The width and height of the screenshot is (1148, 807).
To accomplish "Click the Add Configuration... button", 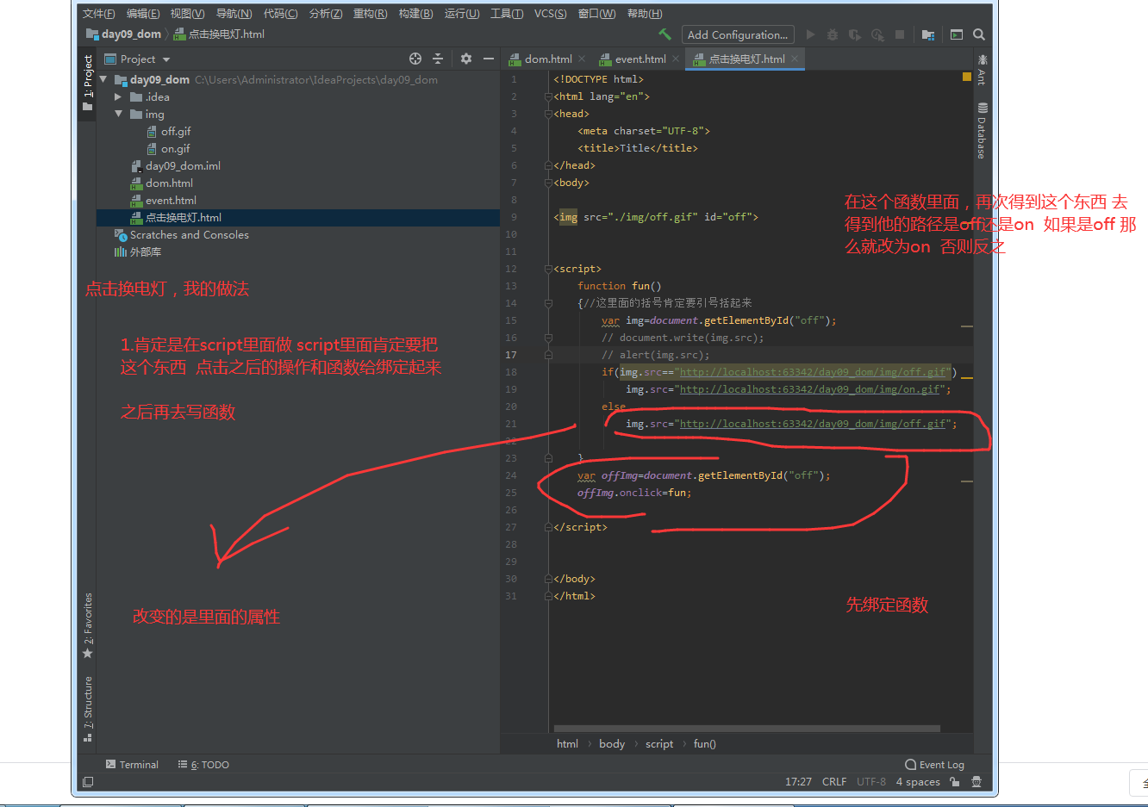I will point(738,34).
